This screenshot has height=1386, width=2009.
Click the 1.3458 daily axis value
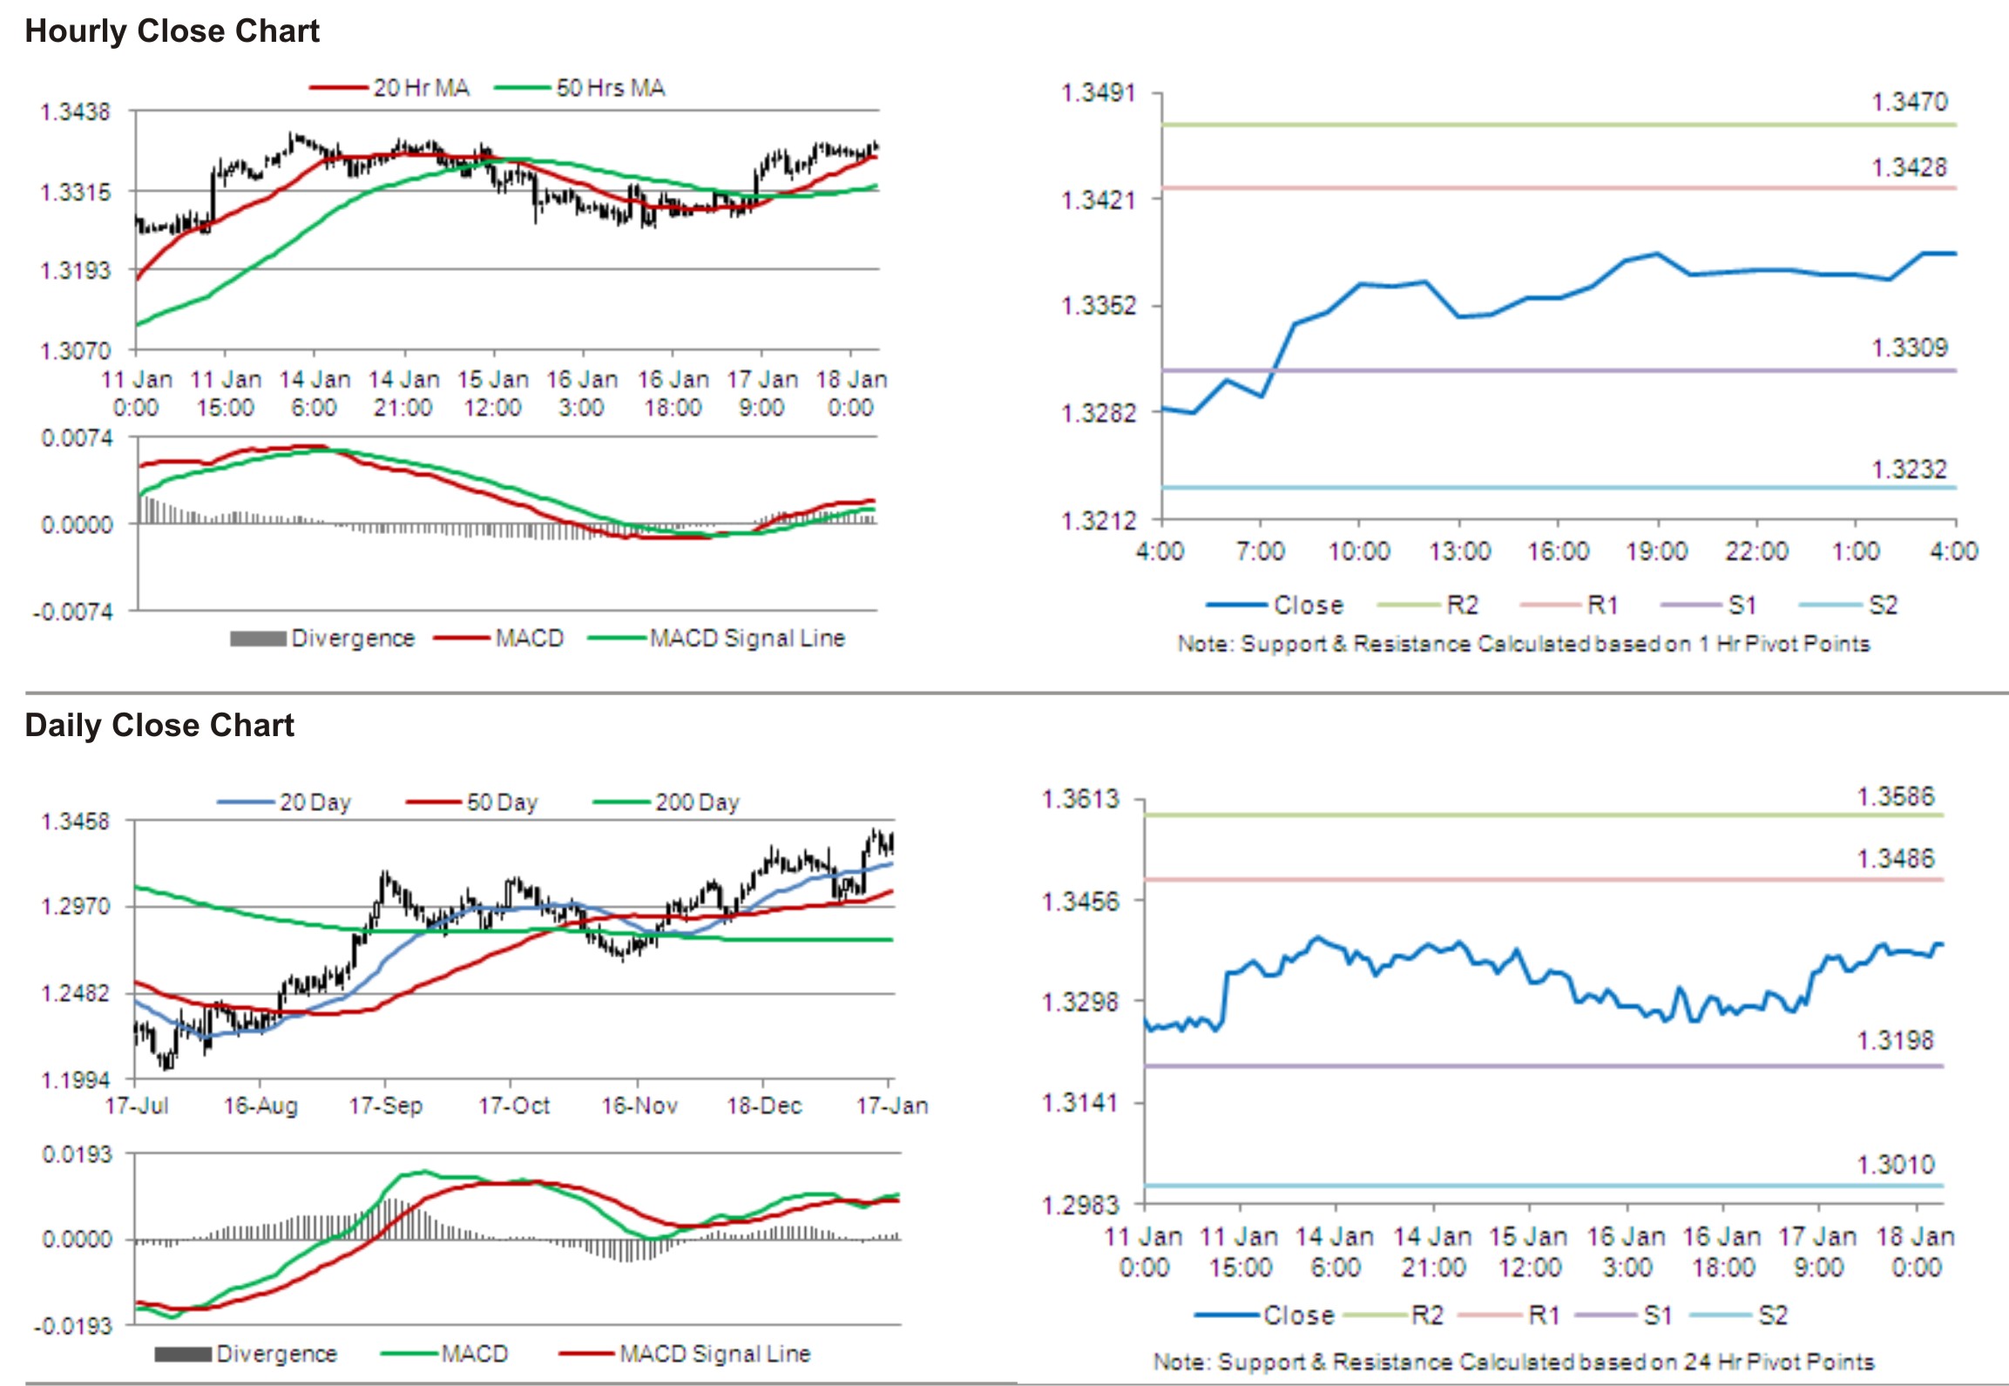coord(76,821)
